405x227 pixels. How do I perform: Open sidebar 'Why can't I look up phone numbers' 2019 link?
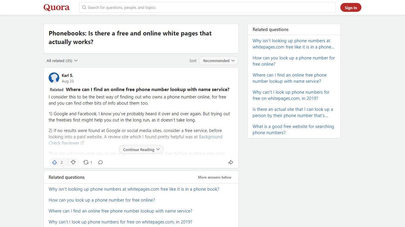tap(291, 95)
